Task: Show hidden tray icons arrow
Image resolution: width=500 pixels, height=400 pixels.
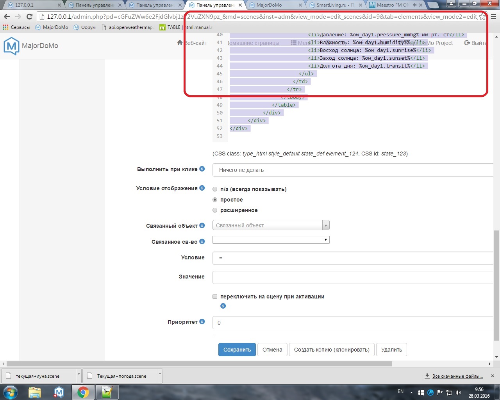Action: coord(411,392)
